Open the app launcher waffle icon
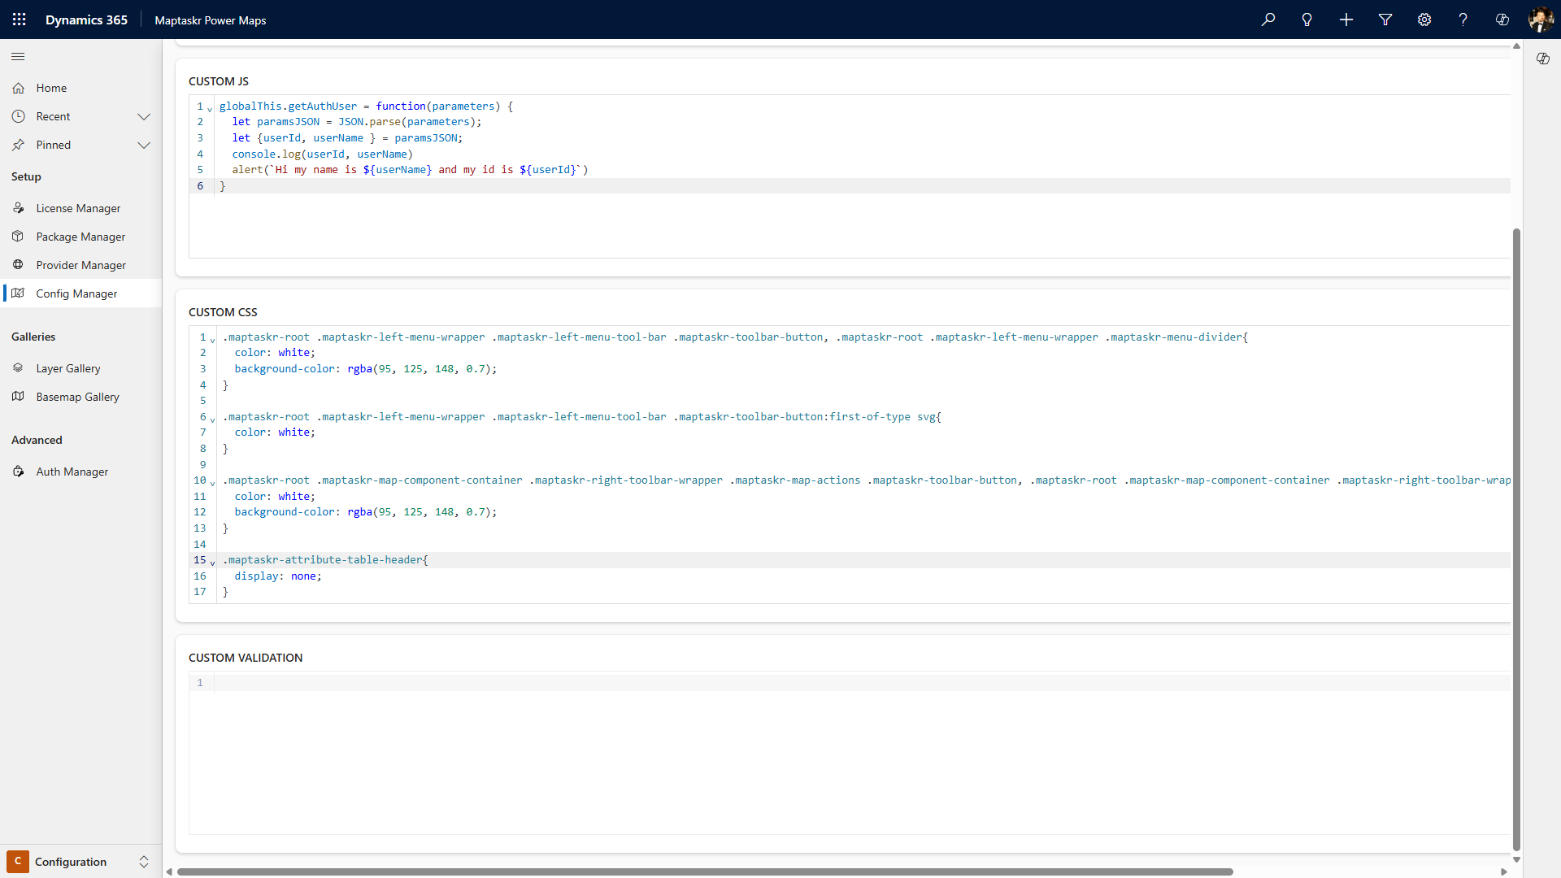Viewport: 1561px width, 878px height. [18, 20]
